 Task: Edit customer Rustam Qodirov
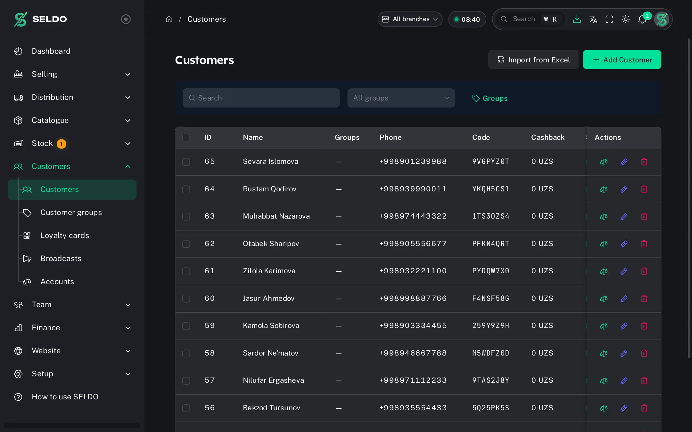tap(624, 189)
